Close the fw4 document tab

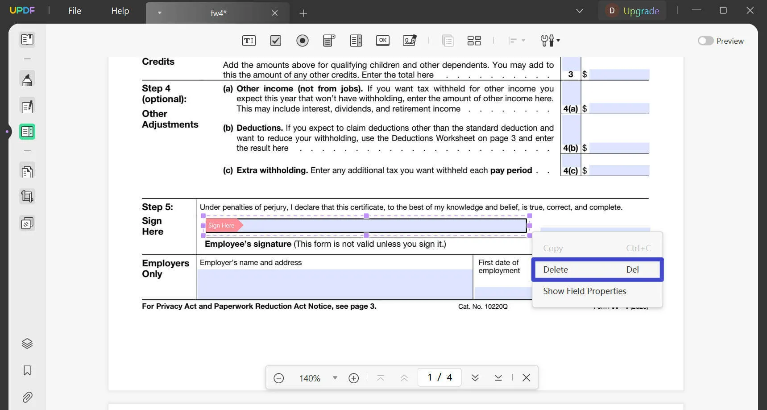pos(275,13)
